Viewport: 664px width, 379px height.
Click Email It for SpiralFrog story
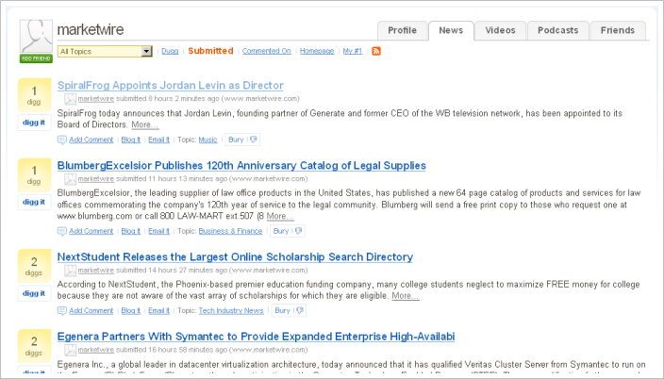[158, 140]
